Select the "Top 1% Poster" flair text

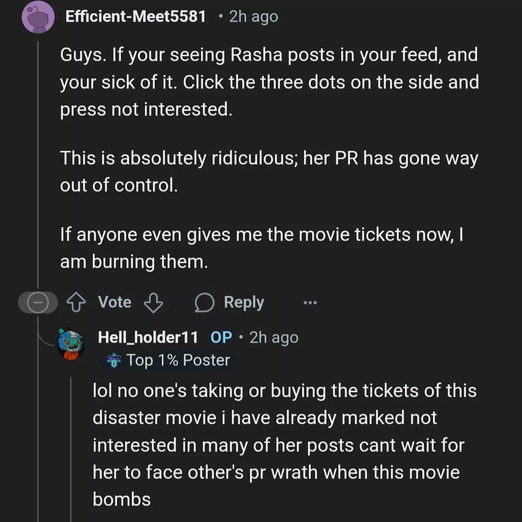(178, 361)
